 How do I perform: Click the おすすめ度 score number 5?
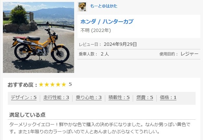[70, 85]
